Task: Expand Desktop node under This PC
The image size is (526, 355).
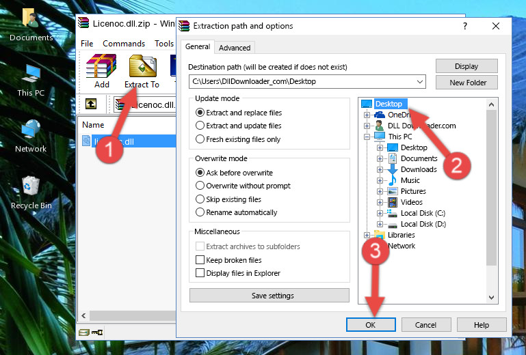Action: 380,147
